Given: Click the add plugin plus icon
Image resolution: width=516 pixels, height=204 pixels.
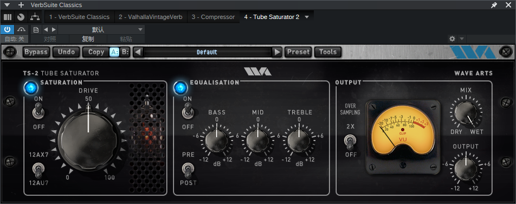Looking at the screenshot, I should [x=21, y=5].
